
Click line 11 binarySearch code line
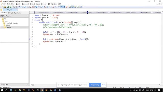(x=66, y=39)
